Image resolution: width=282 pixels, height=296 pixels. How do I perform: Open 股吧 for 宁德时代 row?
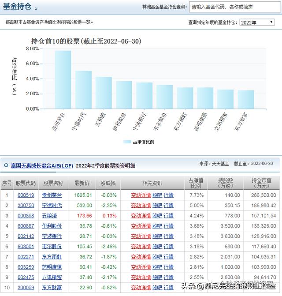[x=157, y=206]
